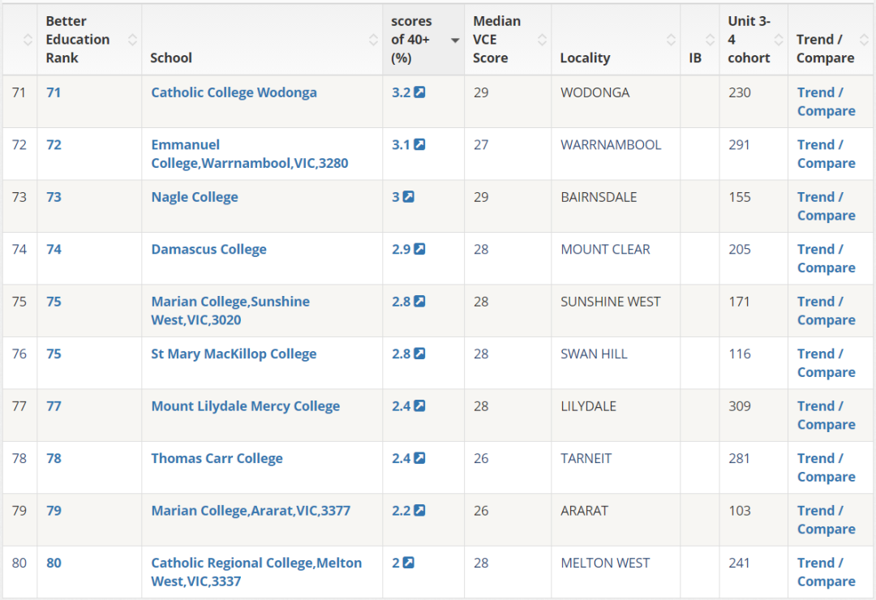Click external link icon in Mount Lilydale Mercy row
This screenshot has height=600, width=876.
[419, 405]
